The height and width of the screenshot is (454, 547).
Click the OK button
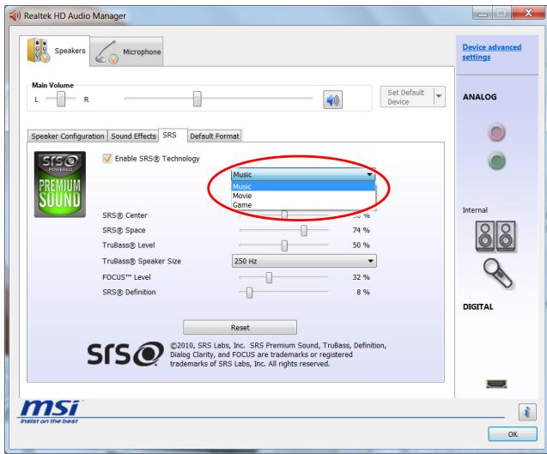(x=513, y=434)
